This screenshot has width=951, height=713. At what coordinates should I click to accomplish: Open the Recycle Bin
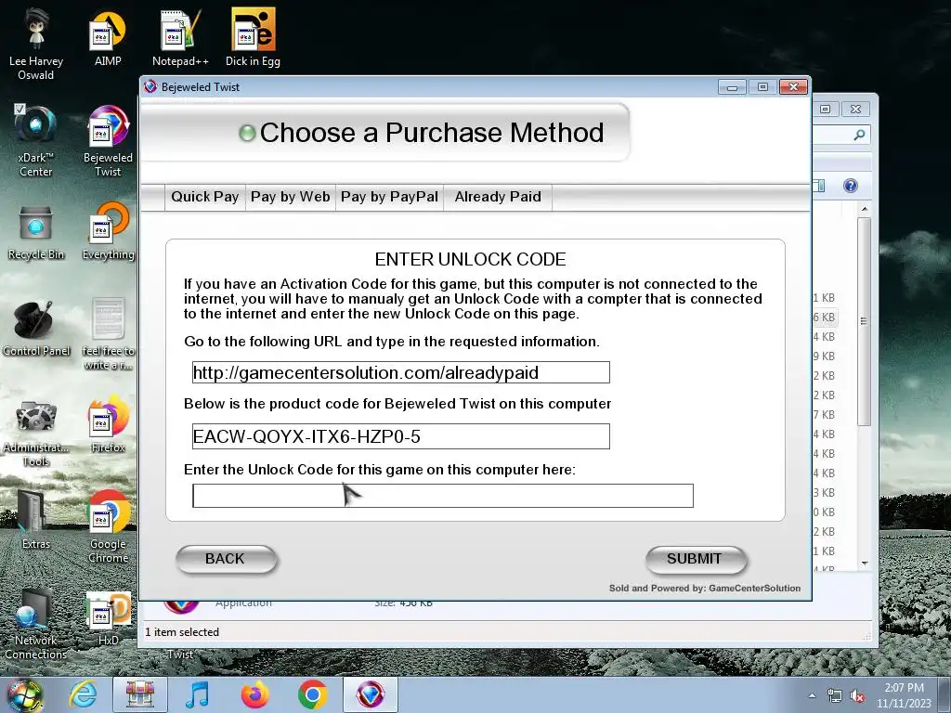coord(36,233)
